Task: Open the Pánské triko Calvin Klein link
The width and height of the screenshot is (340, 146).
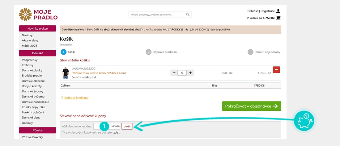Action: tap(99, 73)
